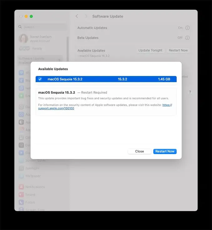Click the question mark help button

(190, 92)
